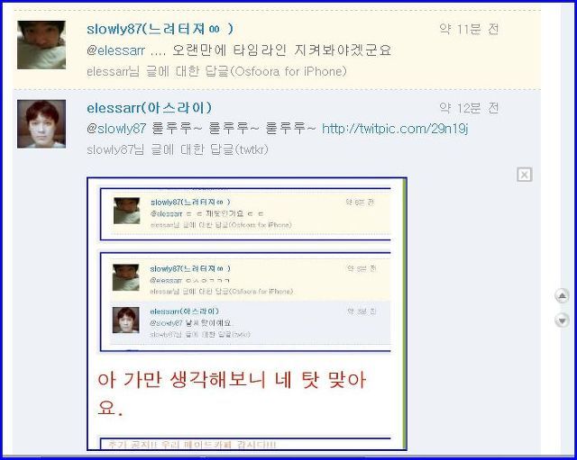577x460 pixels.
Task: Click the @elessarr mention in top post
Action: click(116, 50)
